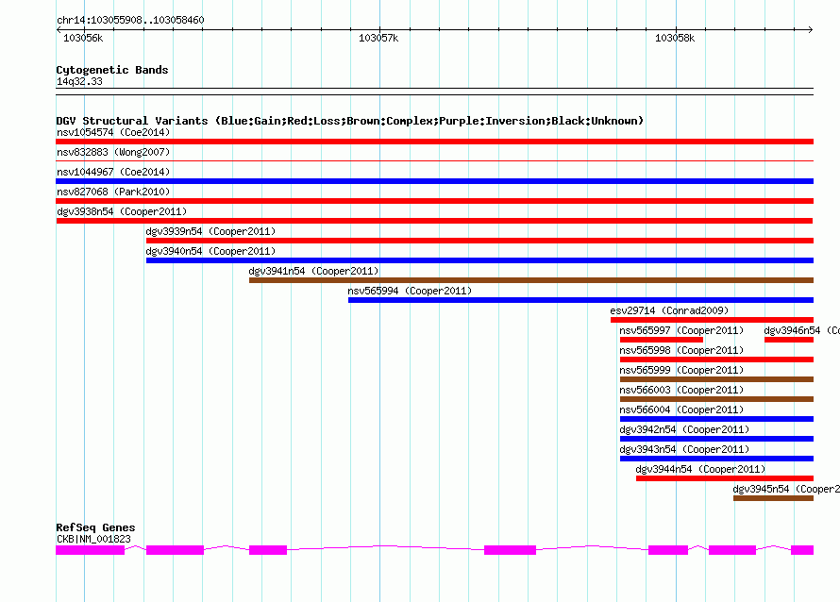Click the dgv3943n54 (Cooper2011) label
Image resolution: width=840 pixels, height=602 pixels.
[684, 449]
